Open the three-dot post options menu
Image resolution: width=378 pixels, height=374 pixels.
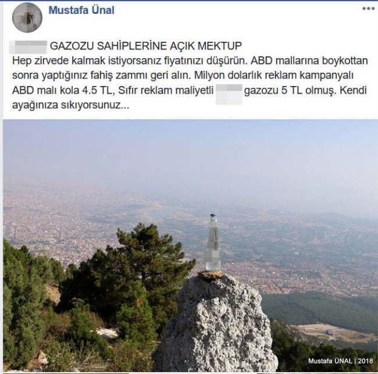(369, 9)
